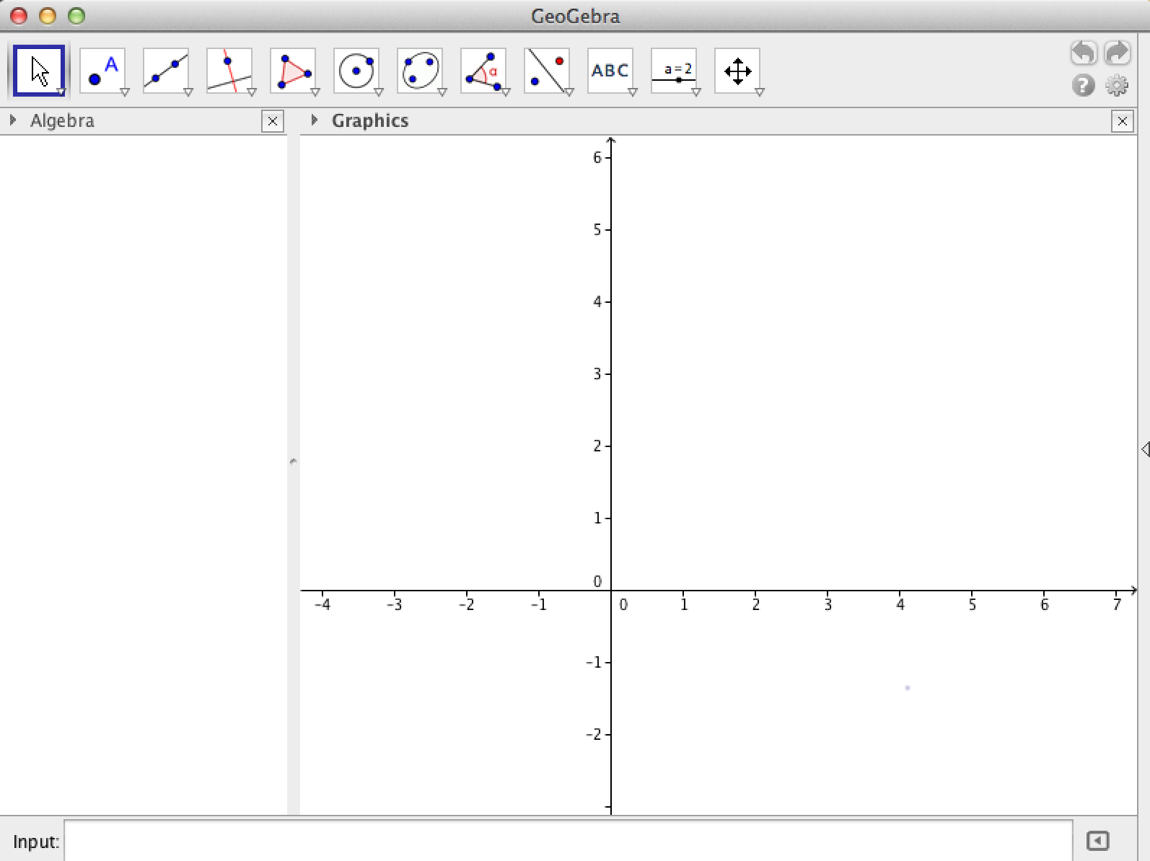
Task: Open Polygon tool dropdown arrow
Action: [x=315, y=92]
